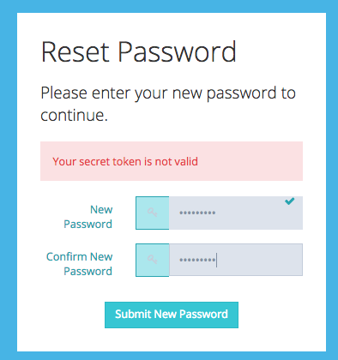Focus the Confirm New Password input field
The image size is (338, 360).
[x=236, y=260]
